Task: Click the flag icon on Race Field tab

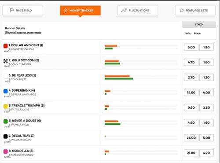Action: point(12,10)
